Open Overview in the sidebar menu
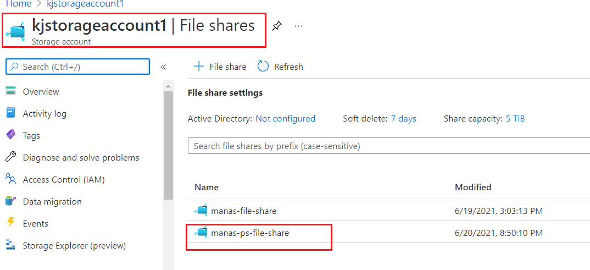This screenshot has width=590, height=270. [41, 92]
